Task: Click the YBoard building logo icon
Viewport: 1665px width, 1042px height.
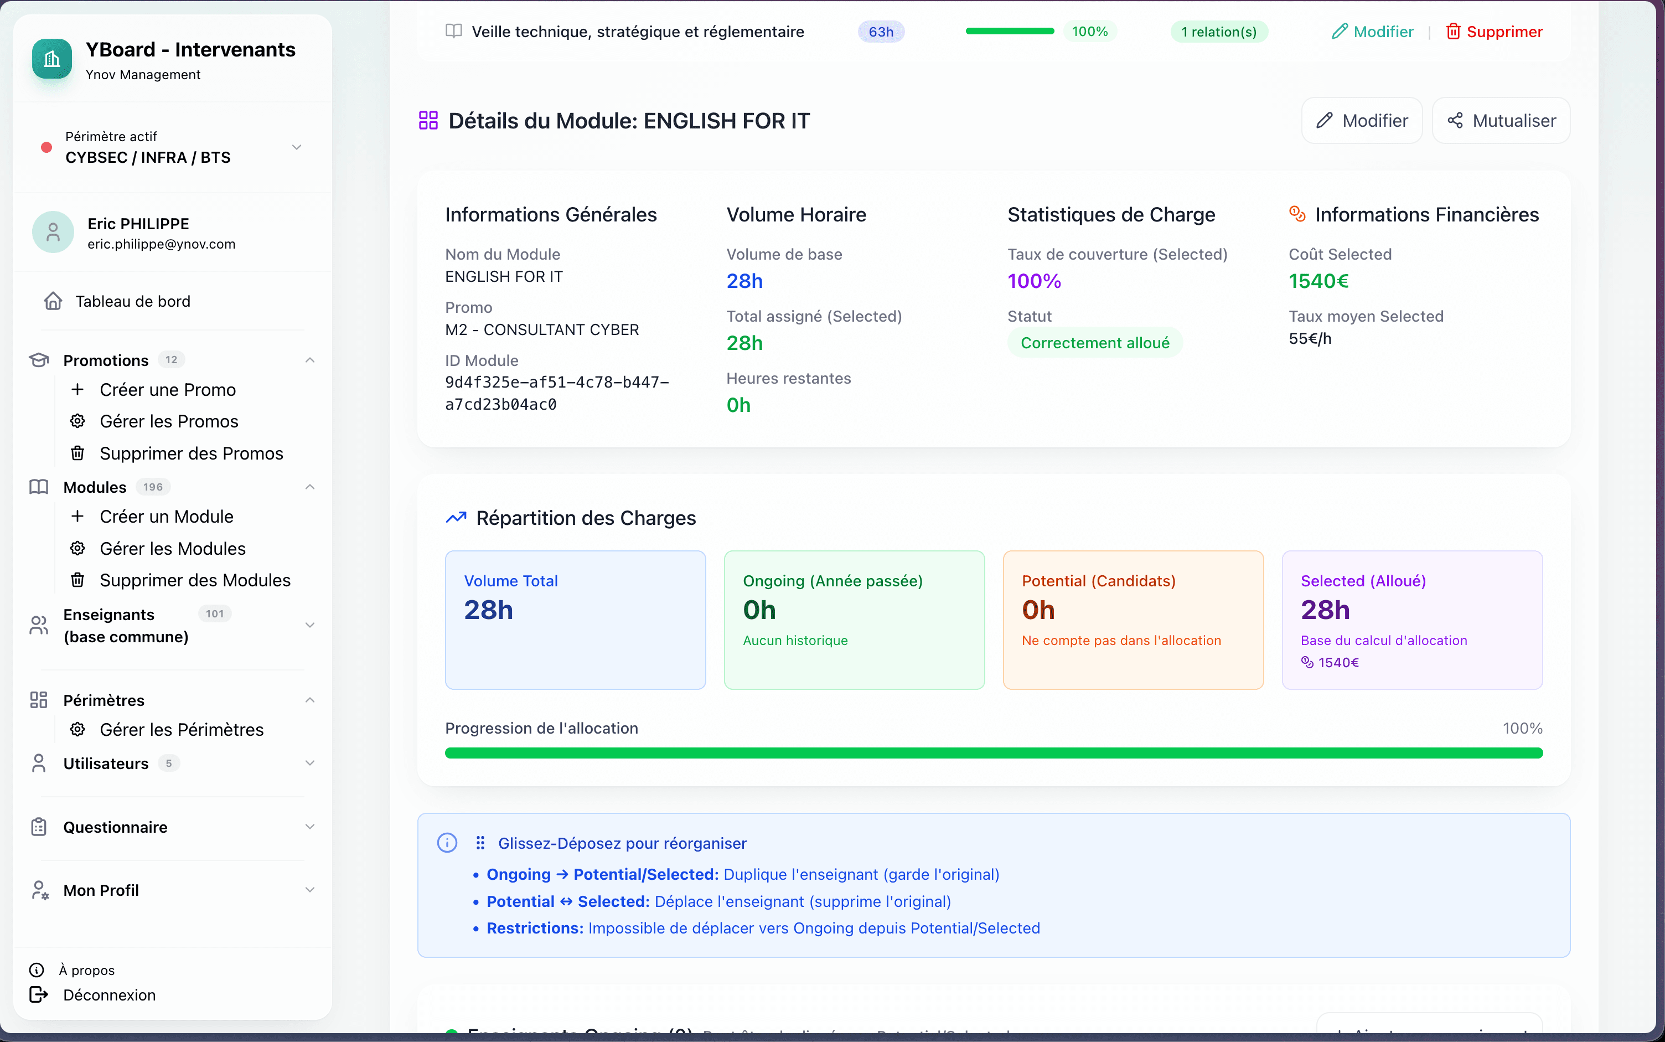Action: 51,59
